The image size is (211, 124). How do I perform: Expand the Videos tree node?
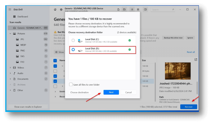(10, 68)
